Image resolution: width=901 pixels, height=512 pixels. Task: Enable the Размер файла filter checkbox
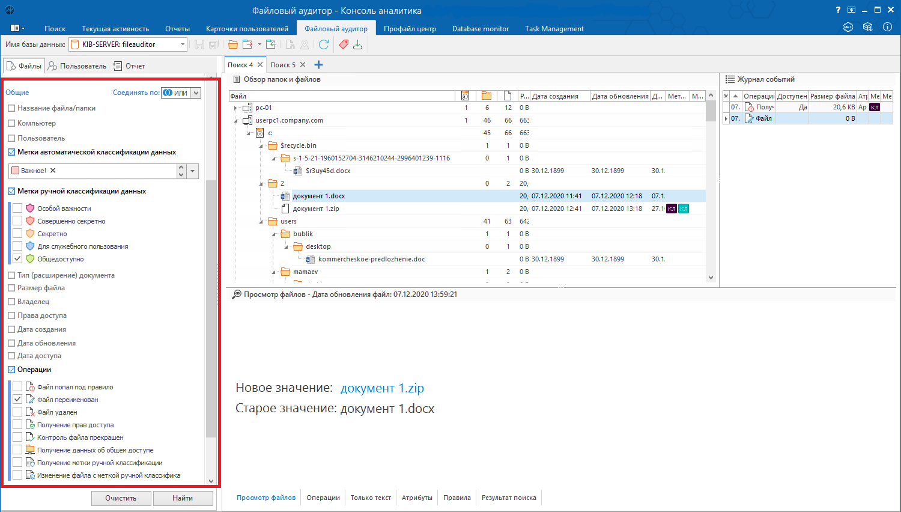pos(11,288)
